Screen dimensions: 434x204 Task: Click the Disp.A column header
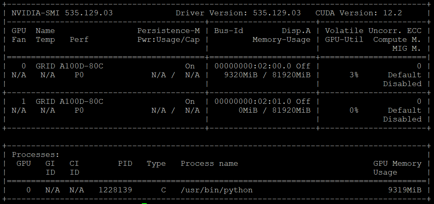(x=296, y=31)
